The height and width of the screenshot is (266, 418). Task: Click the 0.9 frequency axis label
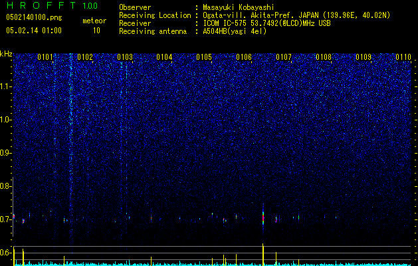[x=5, y=153]
